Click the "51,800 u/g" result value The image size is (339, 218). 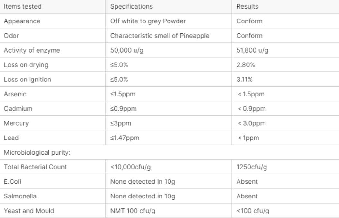coord(252,50)
